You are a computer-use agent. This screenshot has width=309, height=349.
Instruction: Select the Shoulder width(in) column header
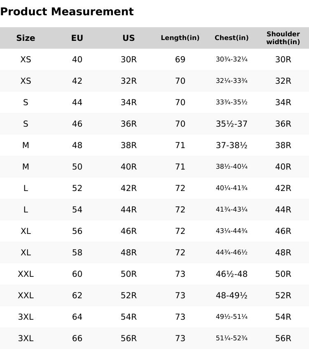[x=283, y=38]
